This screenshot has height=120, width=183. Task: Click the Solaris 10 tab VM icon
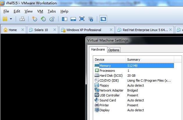coord(31,30)
